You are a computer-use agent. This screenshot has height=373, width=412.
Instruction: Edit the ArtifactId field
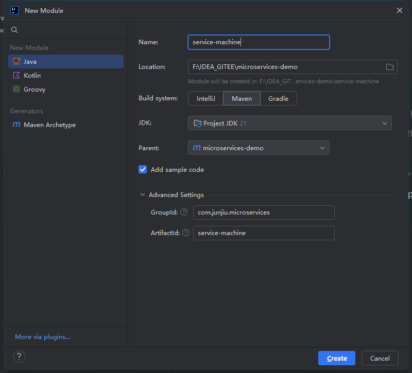click(264, 233)
